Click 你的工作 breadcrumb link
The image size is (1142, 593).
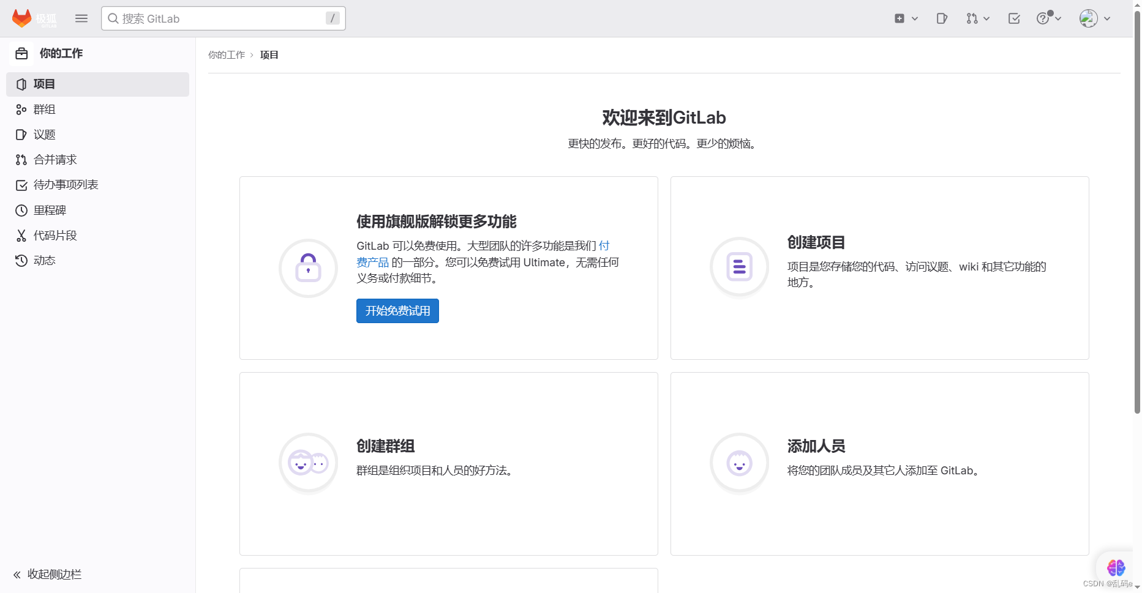[x=227, y=54]
